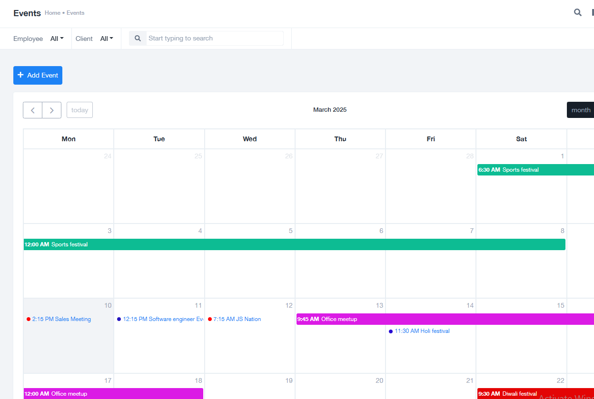Open the 2:15 PM Sales Meeting event
The height and width of the screenshot is (399, 594).
coord(61,319)
